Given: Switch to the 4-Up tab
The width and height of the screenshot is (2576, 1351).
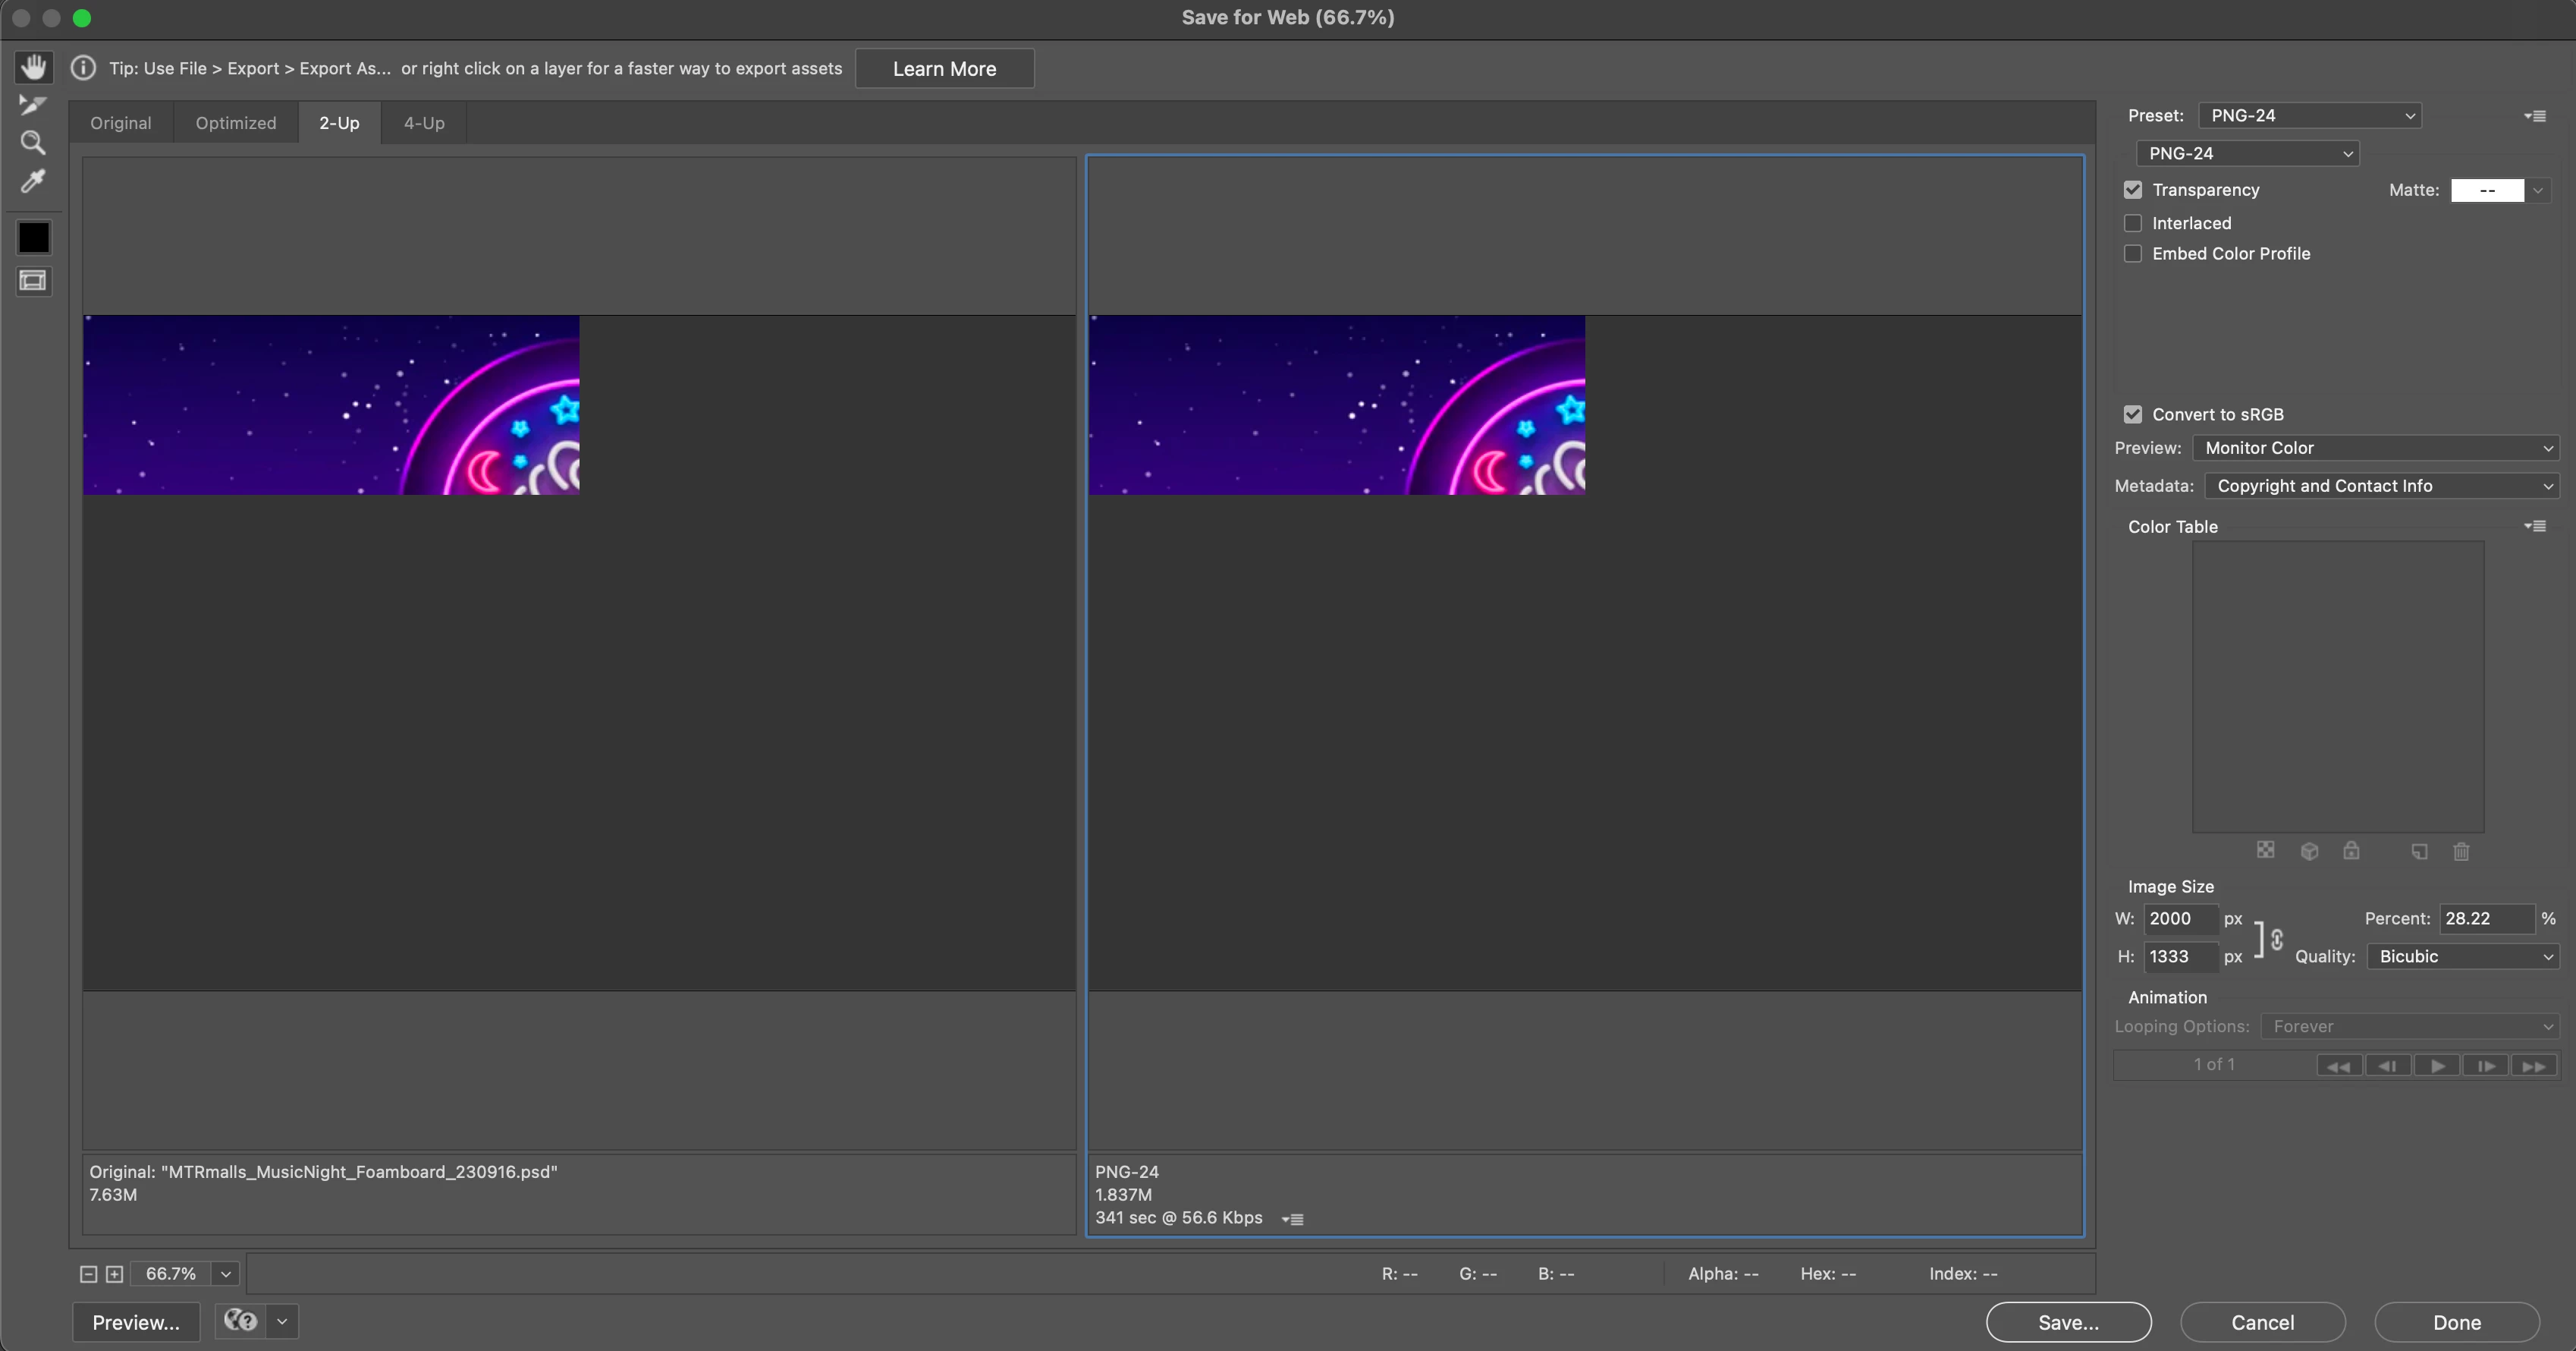Looking at the screenshot, I should coord(424,123).
